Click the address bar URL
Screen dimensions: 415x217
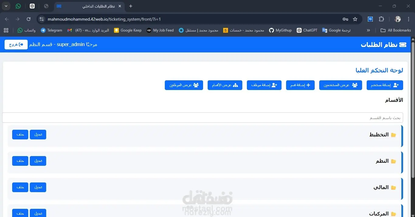coord(104,19)
